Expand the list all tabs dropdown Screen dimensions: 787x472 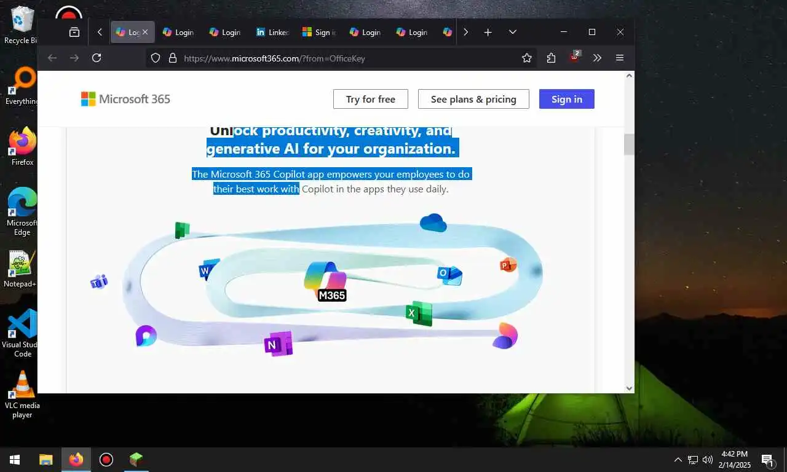tap(513, 32)
